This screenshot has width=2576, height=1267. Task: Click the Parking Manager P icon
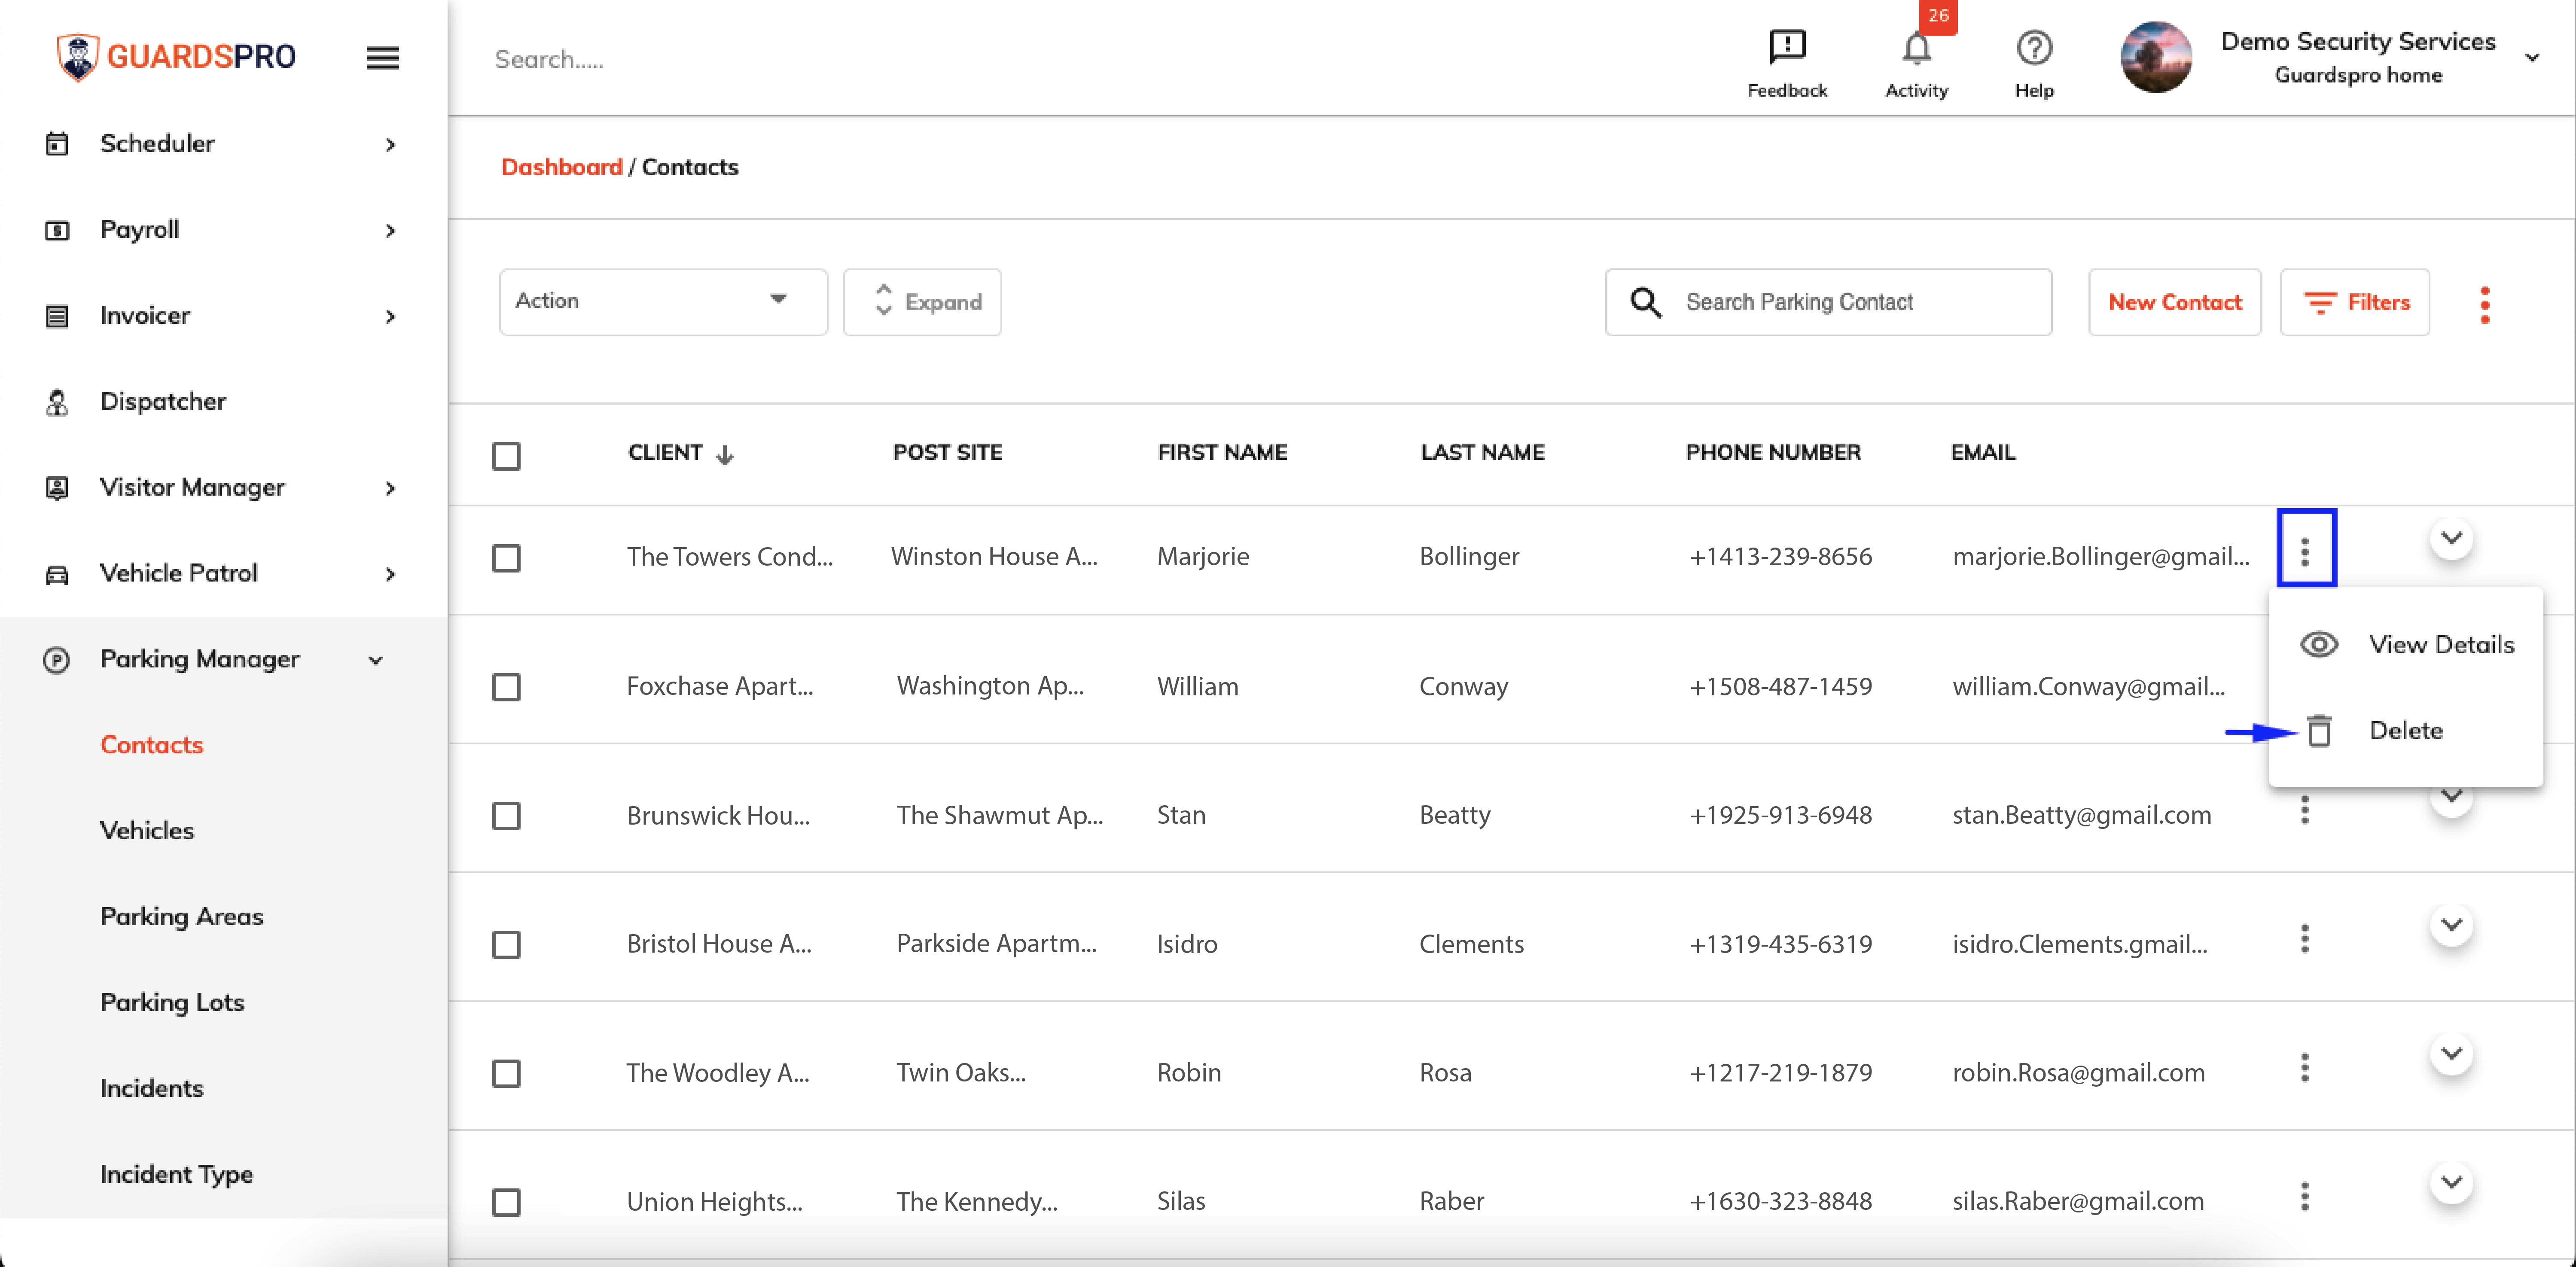pyautogui.click(x=56, y=660)
